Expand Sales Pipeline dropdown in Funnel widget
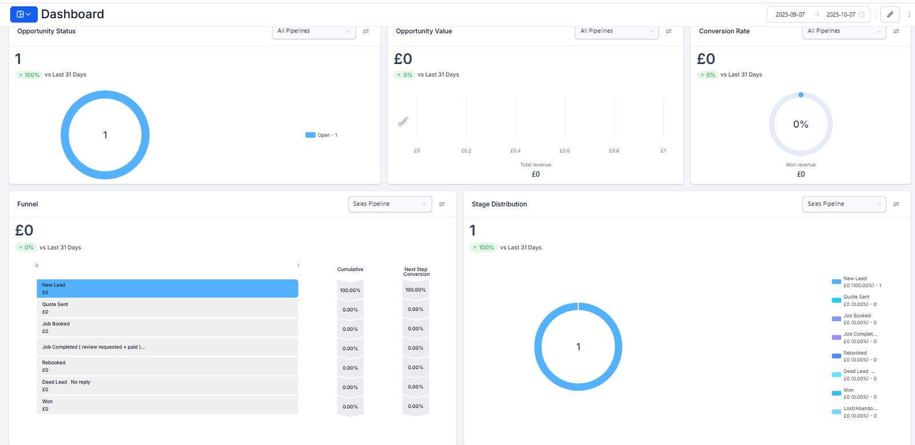The image size is (915, 445). (389, 204)
